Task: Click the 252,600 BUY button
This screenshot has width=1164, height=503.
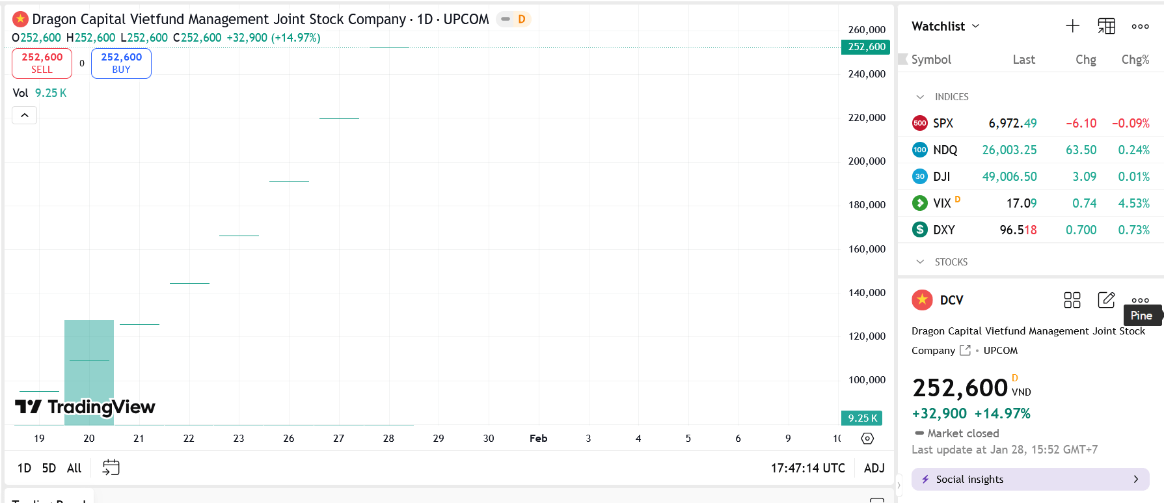Action: click(x=121, y=63)
